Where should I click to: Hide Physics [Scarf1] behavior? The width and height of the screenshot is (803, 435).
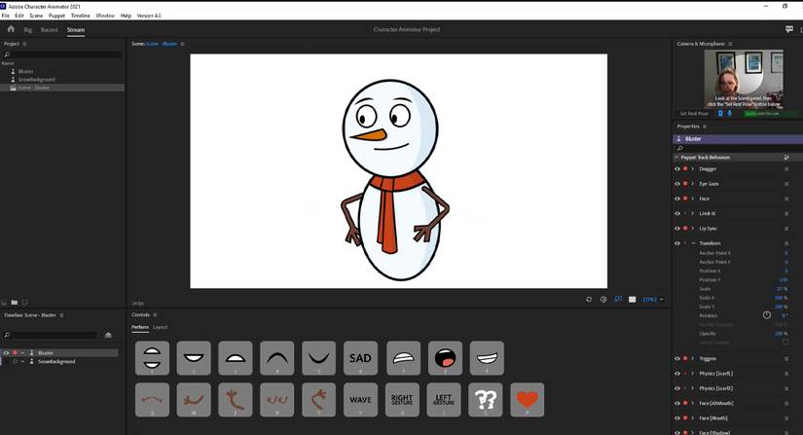[677, 374]
